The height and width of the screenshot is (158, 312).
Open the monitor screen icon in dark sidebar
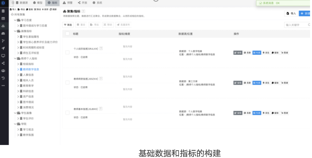tap(3, 56)
